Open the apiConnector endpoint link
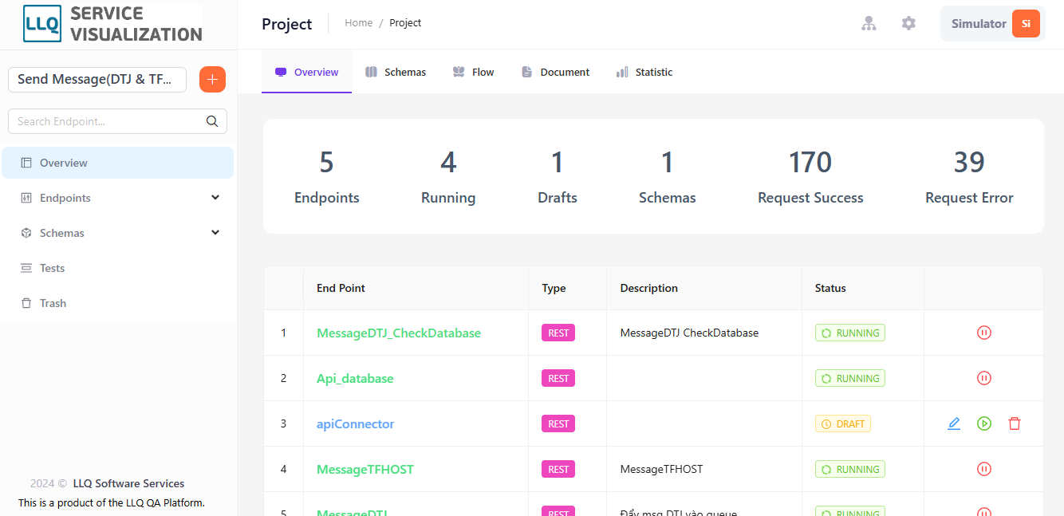1064x516 pixels. click(356, 423)
